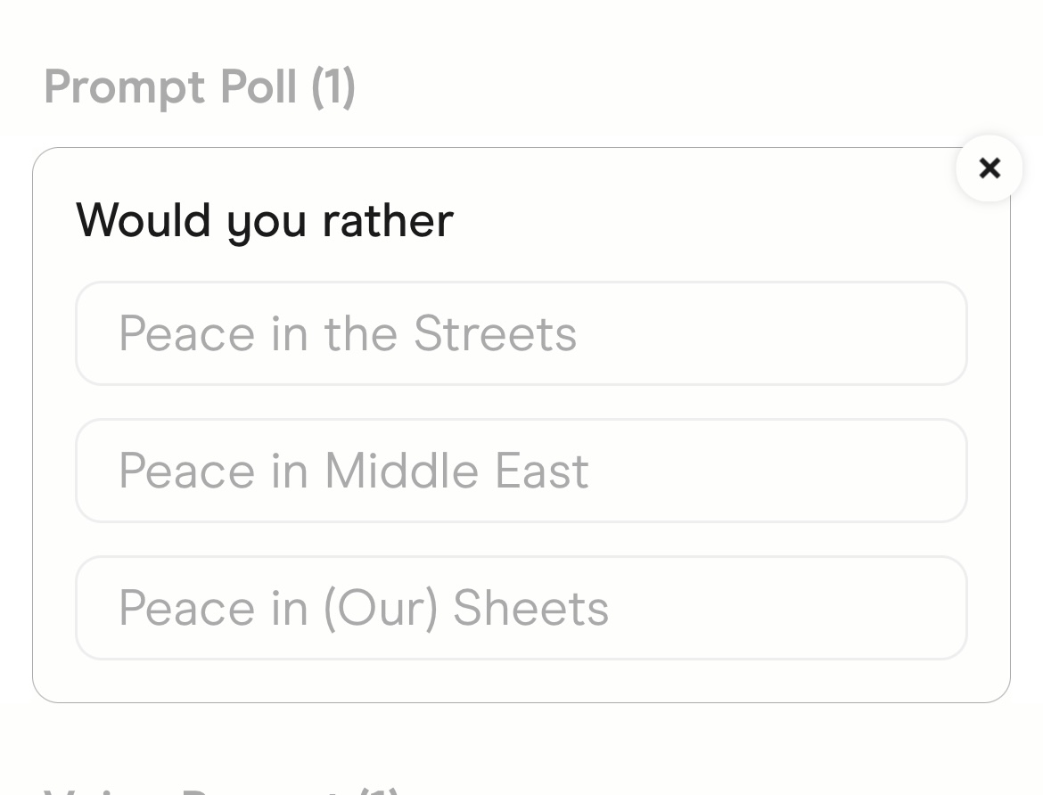This screenshot has width=1043, height=795.
Task: Click the 'Would you rather' card's empty lower margin
Action: pos(521,681)
